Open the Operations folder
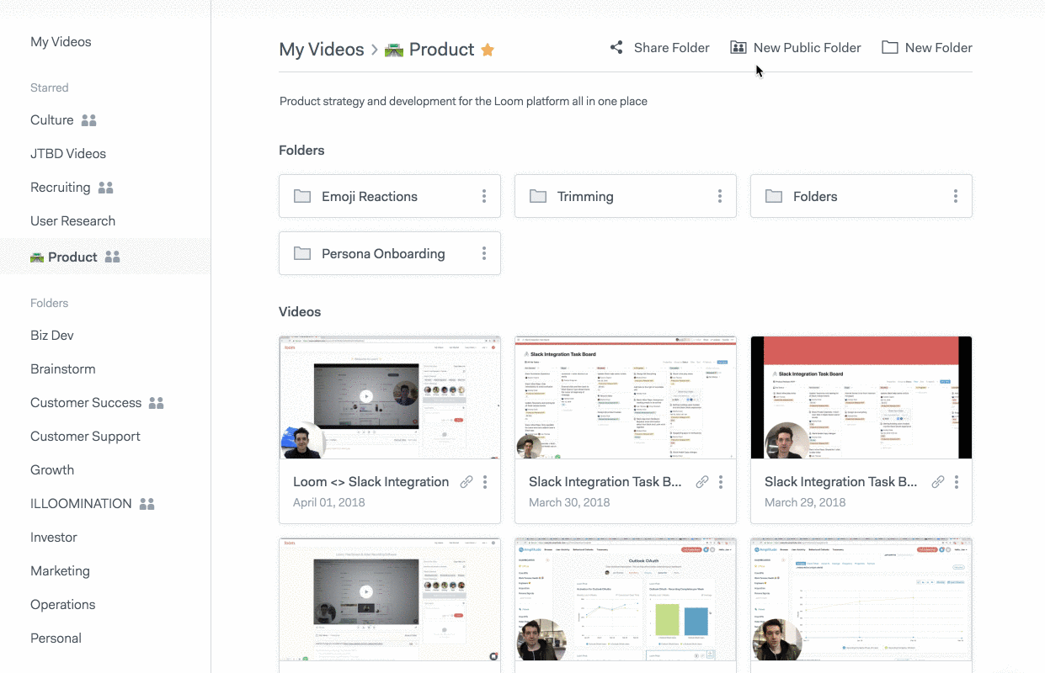Image resolution: width=1045 pixels, height=673 pixels. point(63,605)
